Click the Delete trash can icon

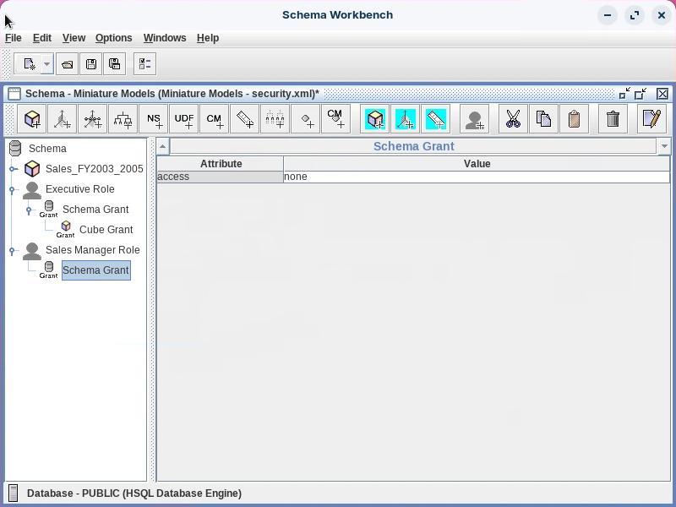613,119
